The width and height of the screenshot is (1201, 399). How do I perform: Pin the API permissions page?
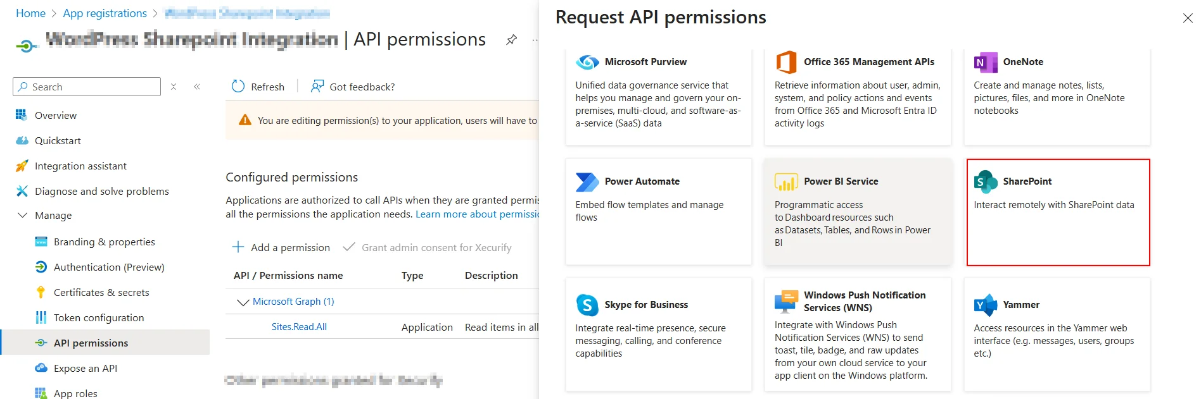click(511, 40)
